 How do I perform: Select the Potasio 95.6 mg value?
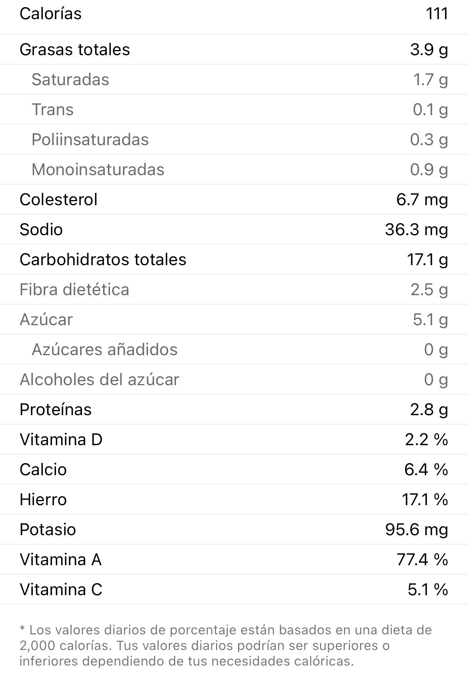[x=416, y=530]
